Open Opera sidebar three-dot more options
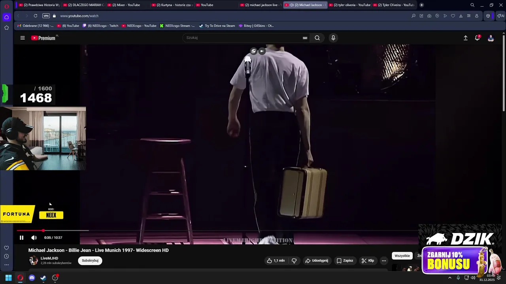Viewport: 506px width, 284px height. (x=6, y=265)
